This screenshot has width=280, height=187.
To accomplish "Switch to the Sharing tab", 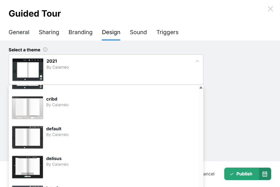I will [49, 32].
